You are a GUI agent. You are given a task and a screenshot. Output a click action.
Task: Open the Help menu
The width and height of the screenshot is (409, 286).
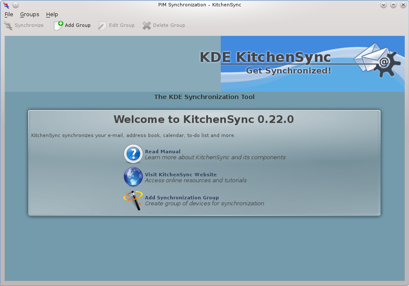coord(52,15)
